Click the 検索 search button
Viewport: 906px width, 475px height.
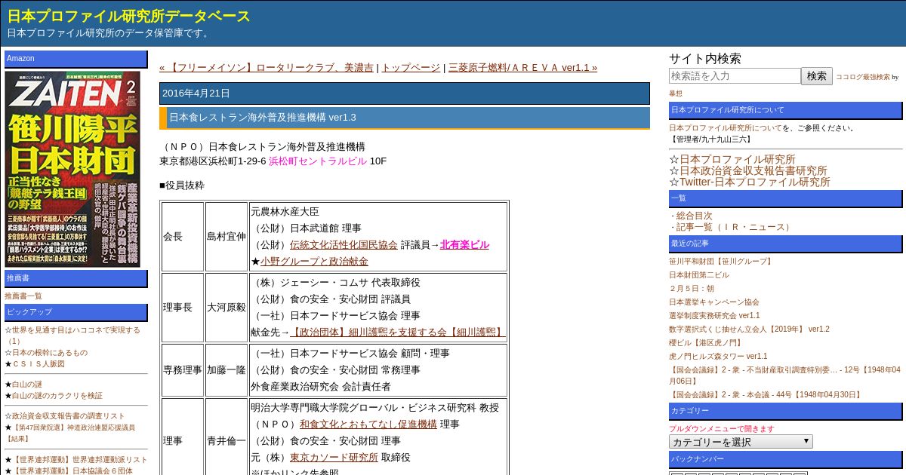click(x=817, y=75)
